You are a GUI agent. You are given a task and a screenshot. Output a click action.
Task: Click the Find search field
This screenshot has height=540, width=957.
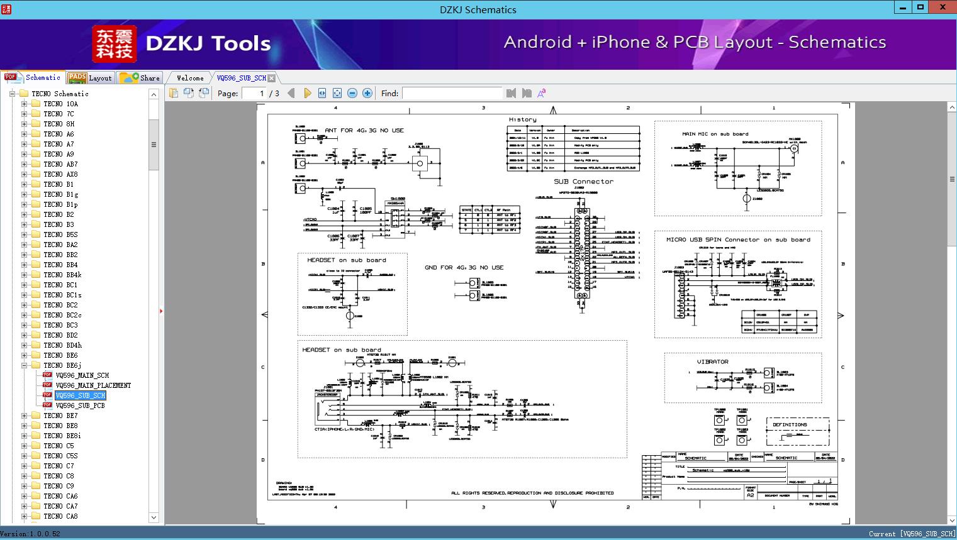pyautogui.click(x=452, y=93)
